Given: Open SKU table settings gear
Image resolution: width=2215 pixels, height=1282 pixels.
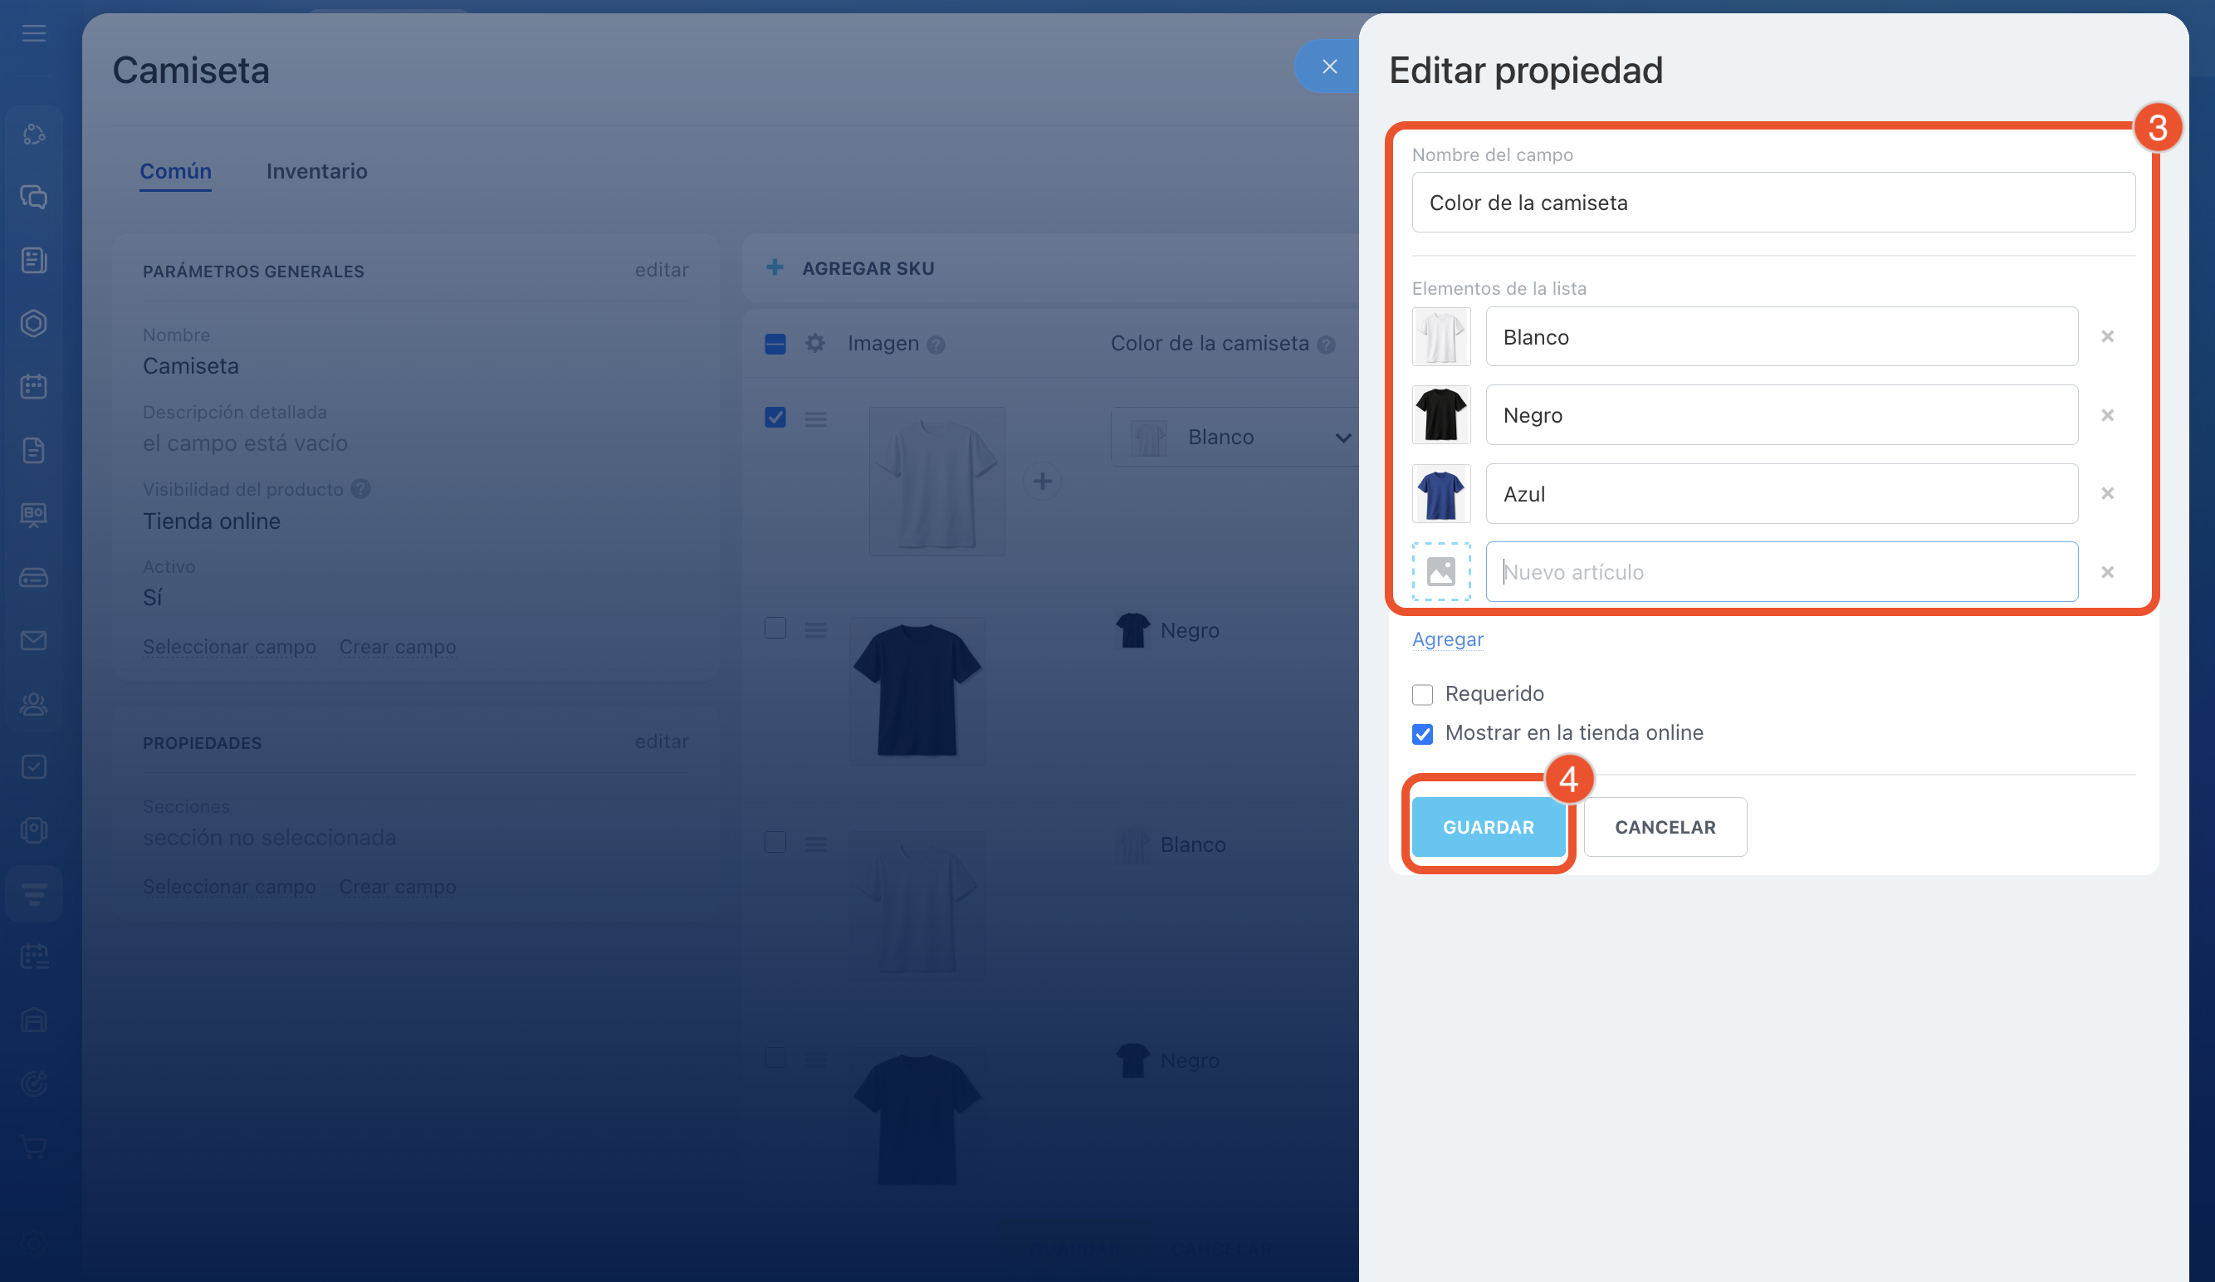Looking at the screenshot, I should [x=814, y=343].
